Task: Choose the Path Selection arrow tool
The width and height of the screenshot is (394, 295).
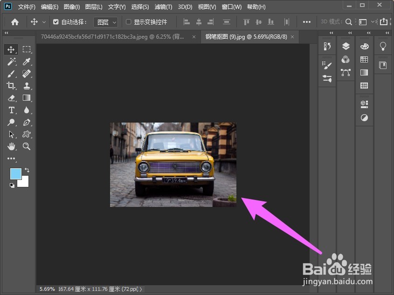Action: (11, 134)
